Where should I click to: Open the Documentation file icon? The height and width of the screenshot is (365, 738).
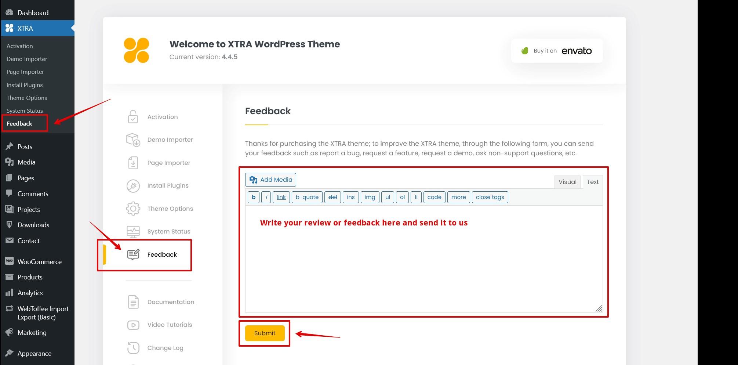point(133,302)
